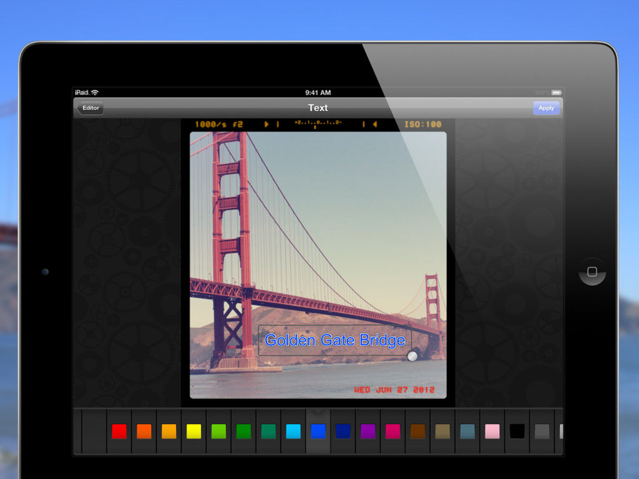Choose the khaki color swatch
This screenshot has width=639, height=479.
[442, 432]
